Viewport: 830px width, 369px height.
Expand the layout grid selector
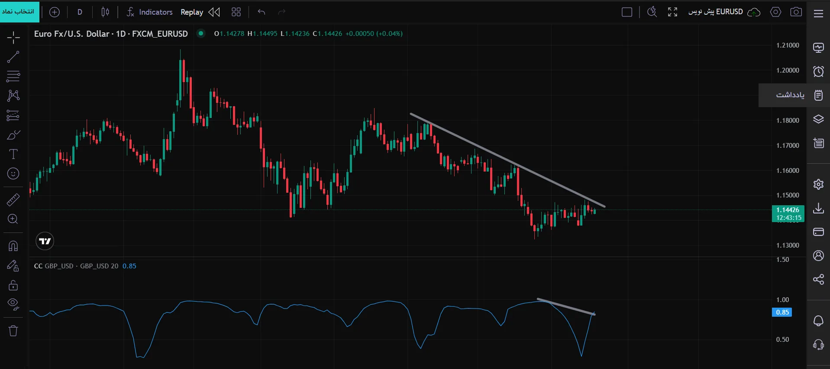(x=236, y=12)
